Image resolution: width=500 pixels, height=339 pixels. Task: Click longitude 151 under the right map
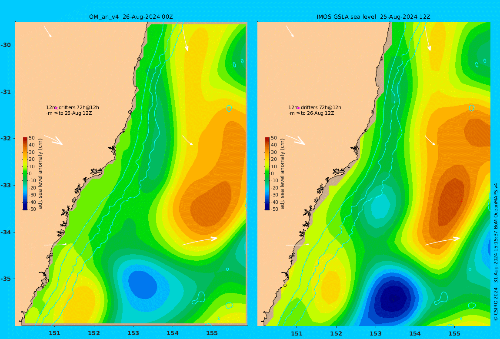297,333
